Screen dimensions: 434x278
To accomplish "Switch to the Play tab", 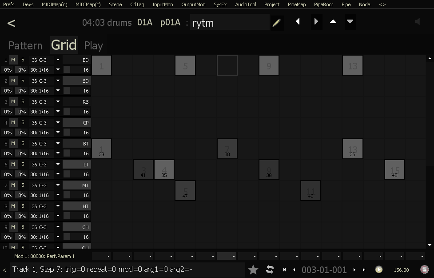I will [x=93, y=46].
